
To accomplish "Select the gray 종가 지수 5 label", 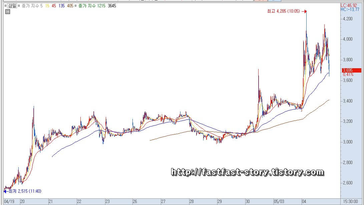I will (32, 6).
